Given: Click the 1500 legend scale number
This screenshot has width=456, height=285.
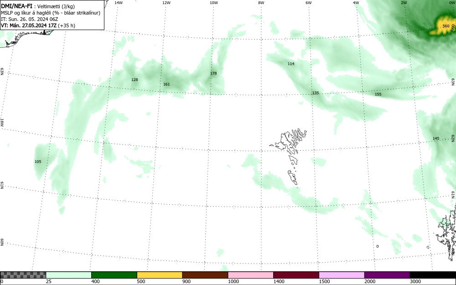Looking at the screenshot, I should pyautogui.click(x=324, y=281).
